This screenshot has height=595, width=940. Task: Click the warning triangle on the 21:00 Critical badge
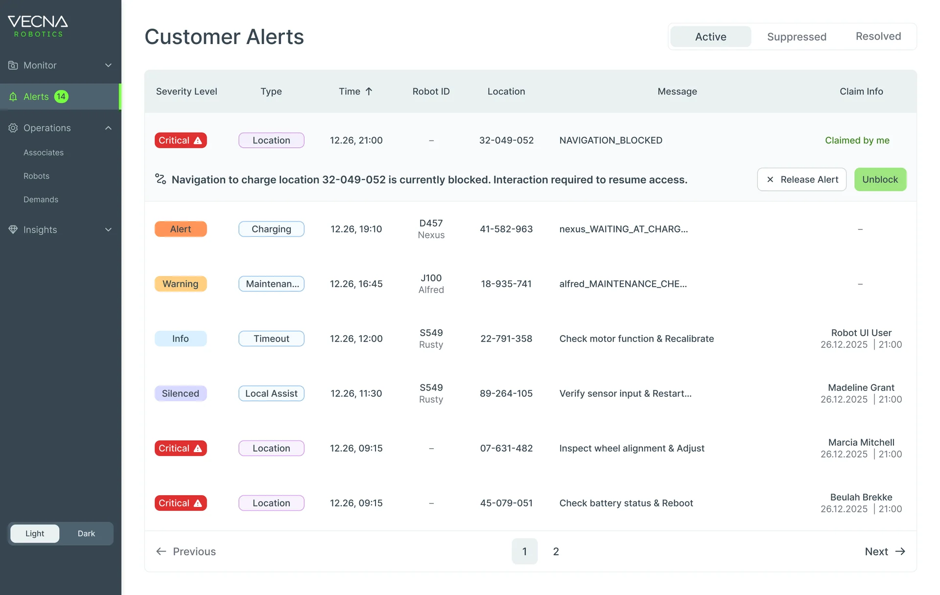[198, 140]
